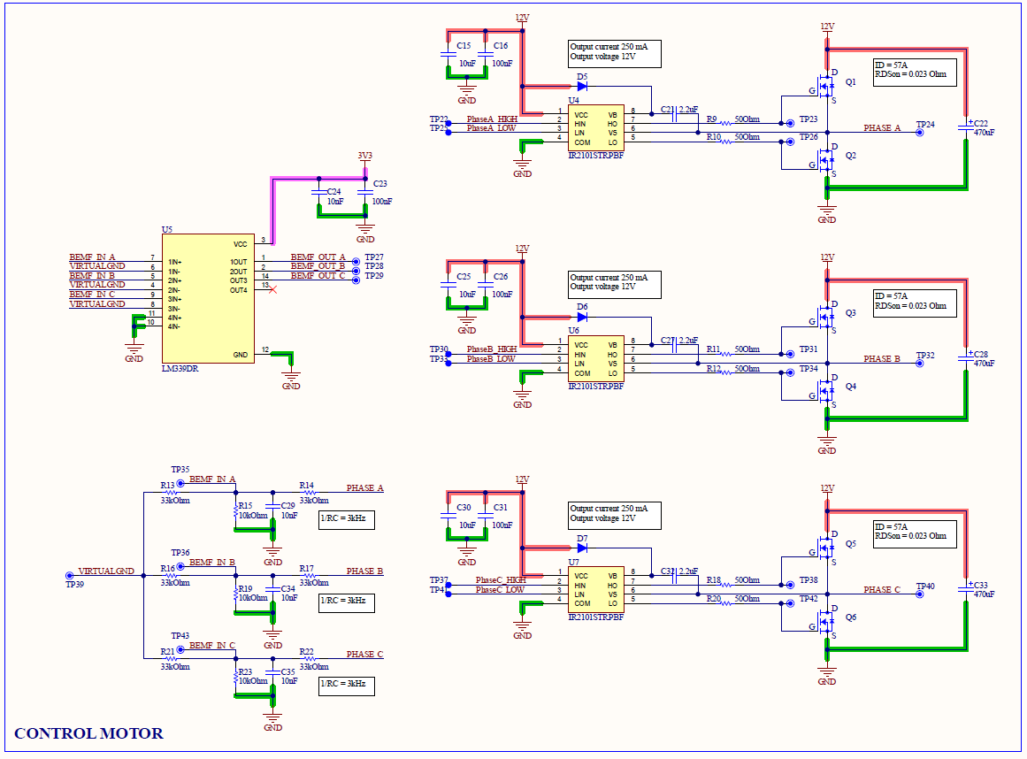
Task: Select MOSFET Q6 symbol
Action: point(825,621)
